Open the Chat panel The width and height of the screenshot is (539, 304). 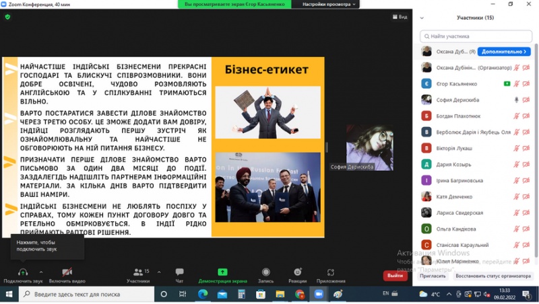(179, 276)
